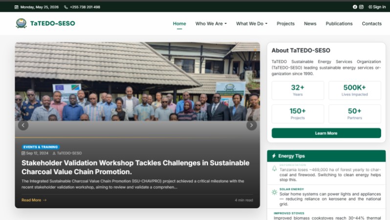The width and height of the screenshot is (390, 220).
Task: Click the TaTEDO-SESO brand name
Action: [x=52, y=23]
